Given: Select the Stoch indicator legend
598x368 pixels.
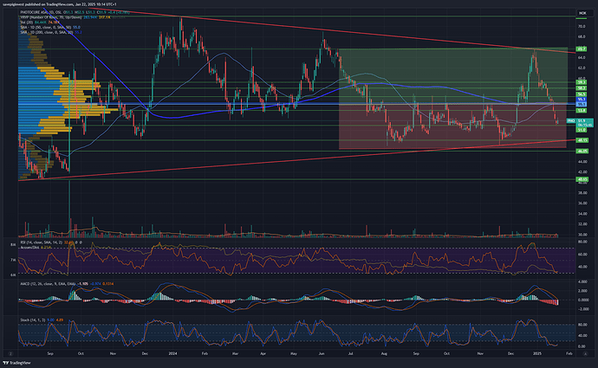Looking at the screenshot, I should point(42,320).
